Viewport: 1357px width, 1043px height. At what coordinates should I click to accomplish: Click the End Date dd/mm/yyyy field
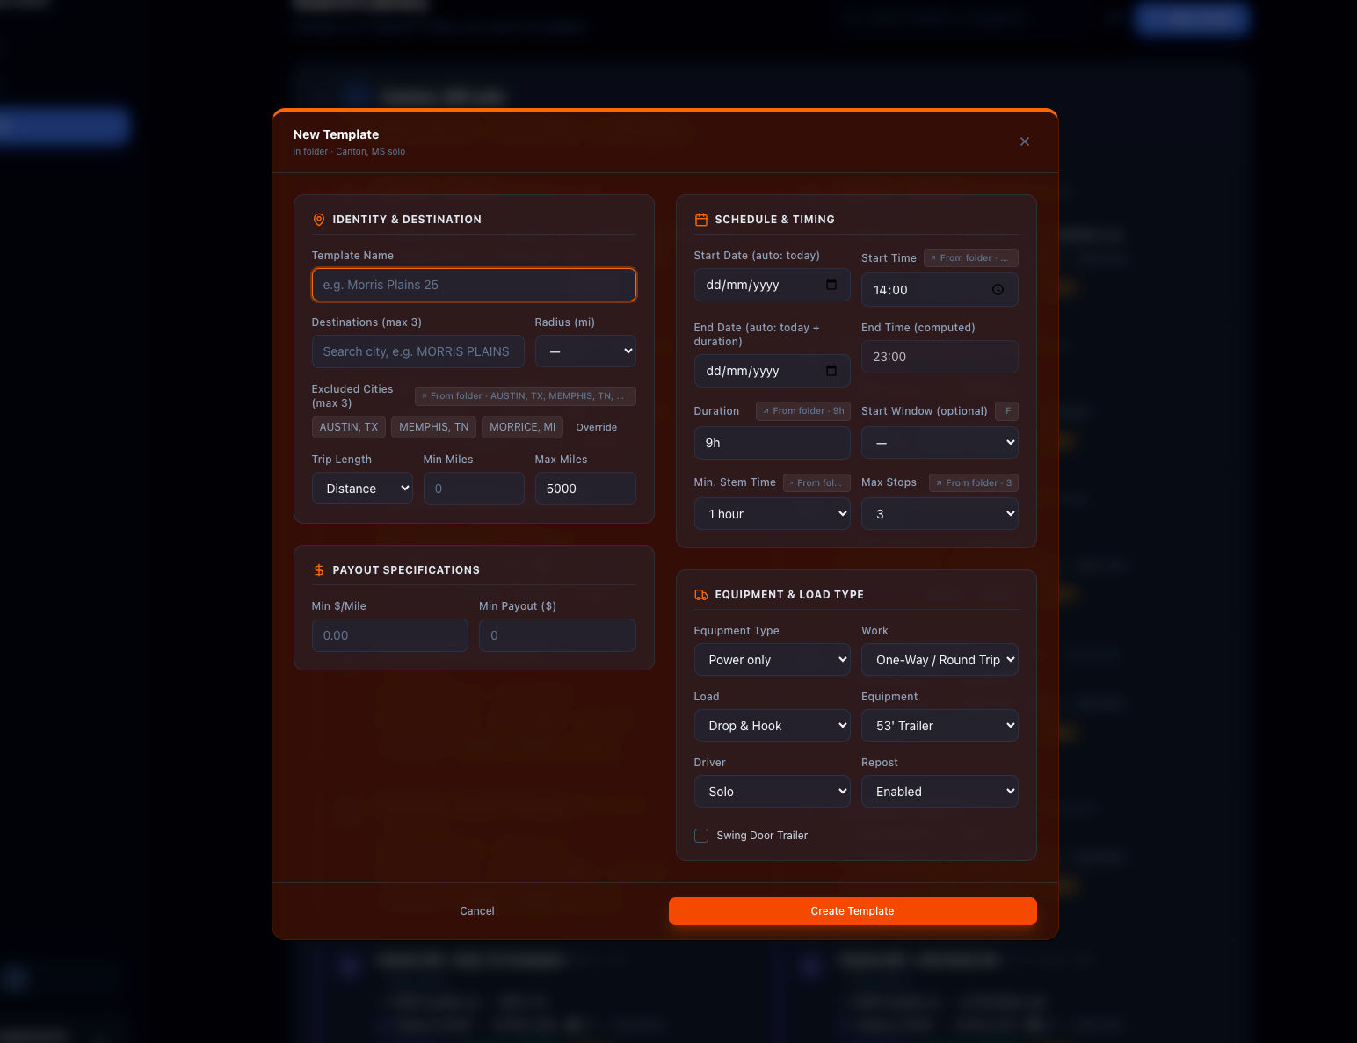coord(772,371)
